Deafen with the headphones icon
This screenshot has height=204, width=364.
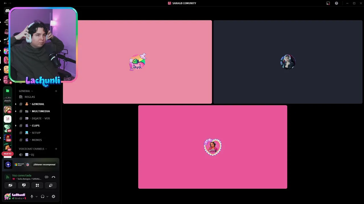click(43, 196)
